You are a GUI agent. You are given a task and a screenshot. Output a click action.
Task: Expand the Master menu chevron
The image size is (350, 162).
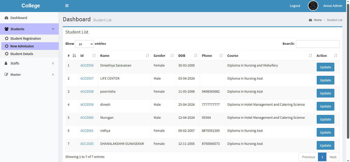coord(53,75)
